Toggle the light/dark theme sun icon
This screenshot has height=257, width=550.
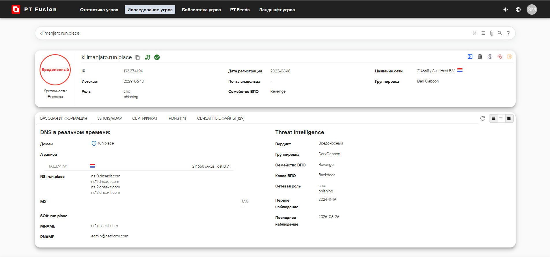click(x=505, y=10)
